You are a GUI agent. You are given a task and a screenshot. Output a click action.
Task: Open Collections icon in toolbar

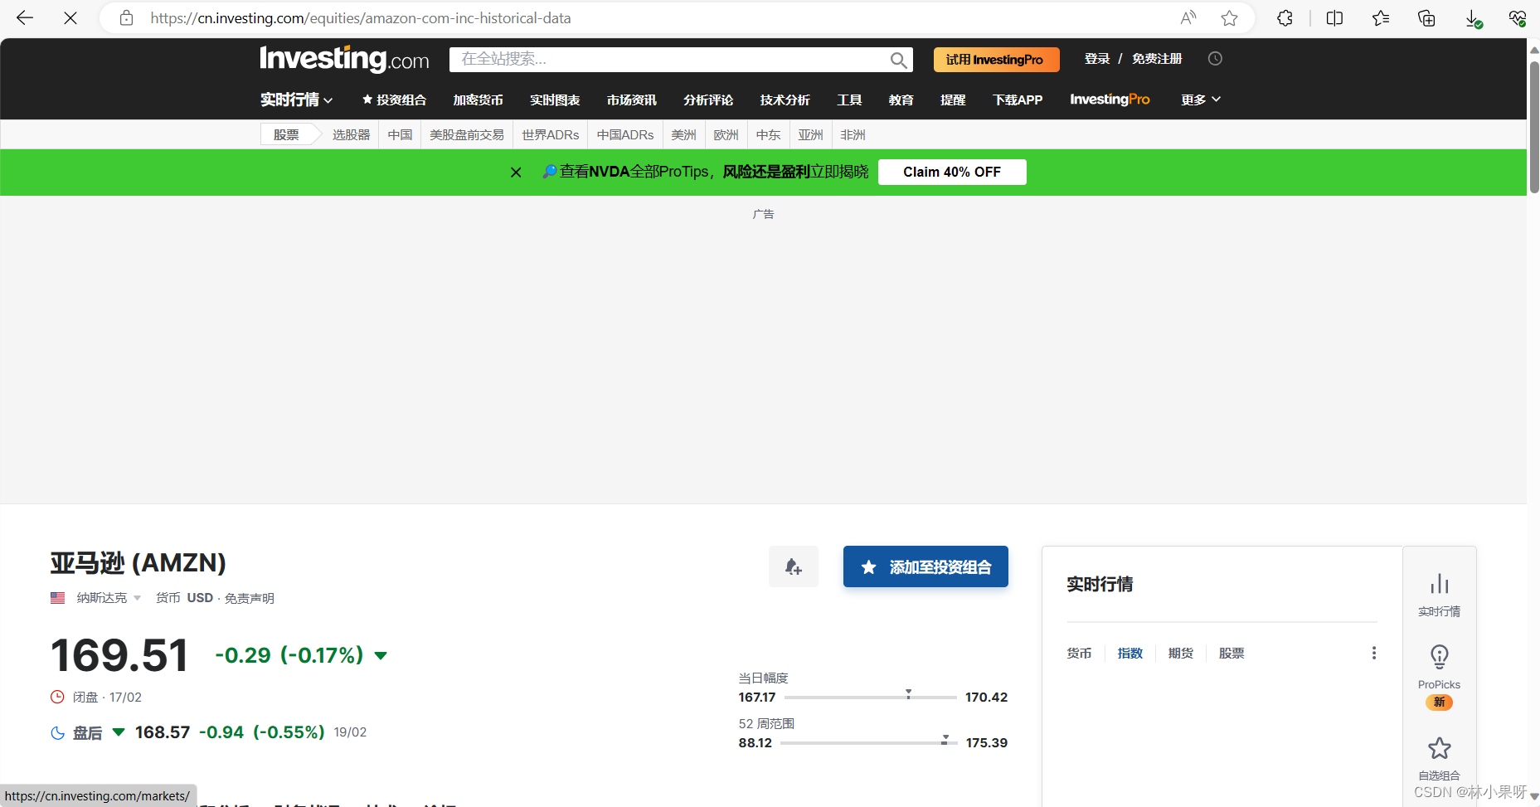click(x=1426, y=17)
